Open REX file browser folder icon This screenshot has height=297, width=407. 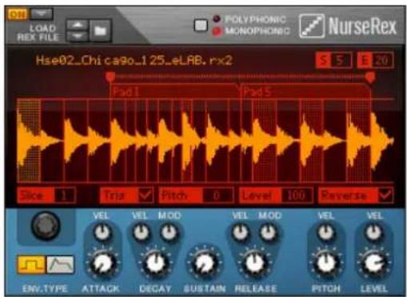(100, 30)
